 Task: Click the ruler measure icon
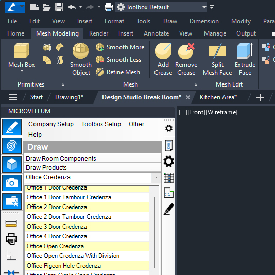(x=11, y=224)
